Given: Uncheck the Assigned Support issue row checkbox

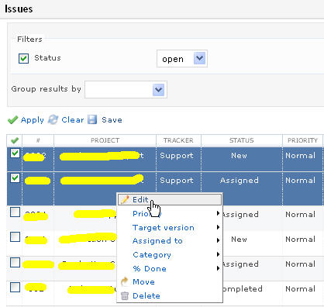Looking at the screenshot, I should (15, 178).
